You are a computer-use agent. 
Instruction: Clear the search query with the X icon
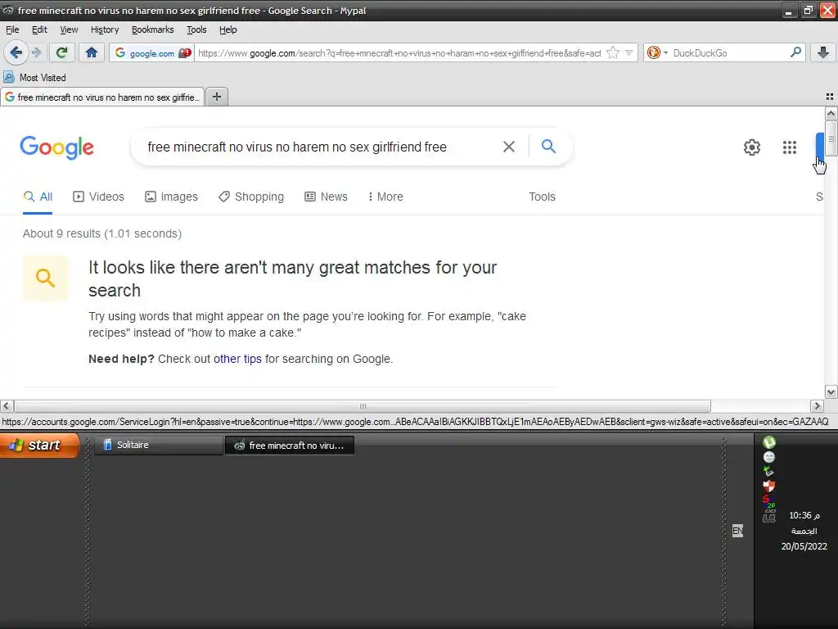[x=509, y=147]
